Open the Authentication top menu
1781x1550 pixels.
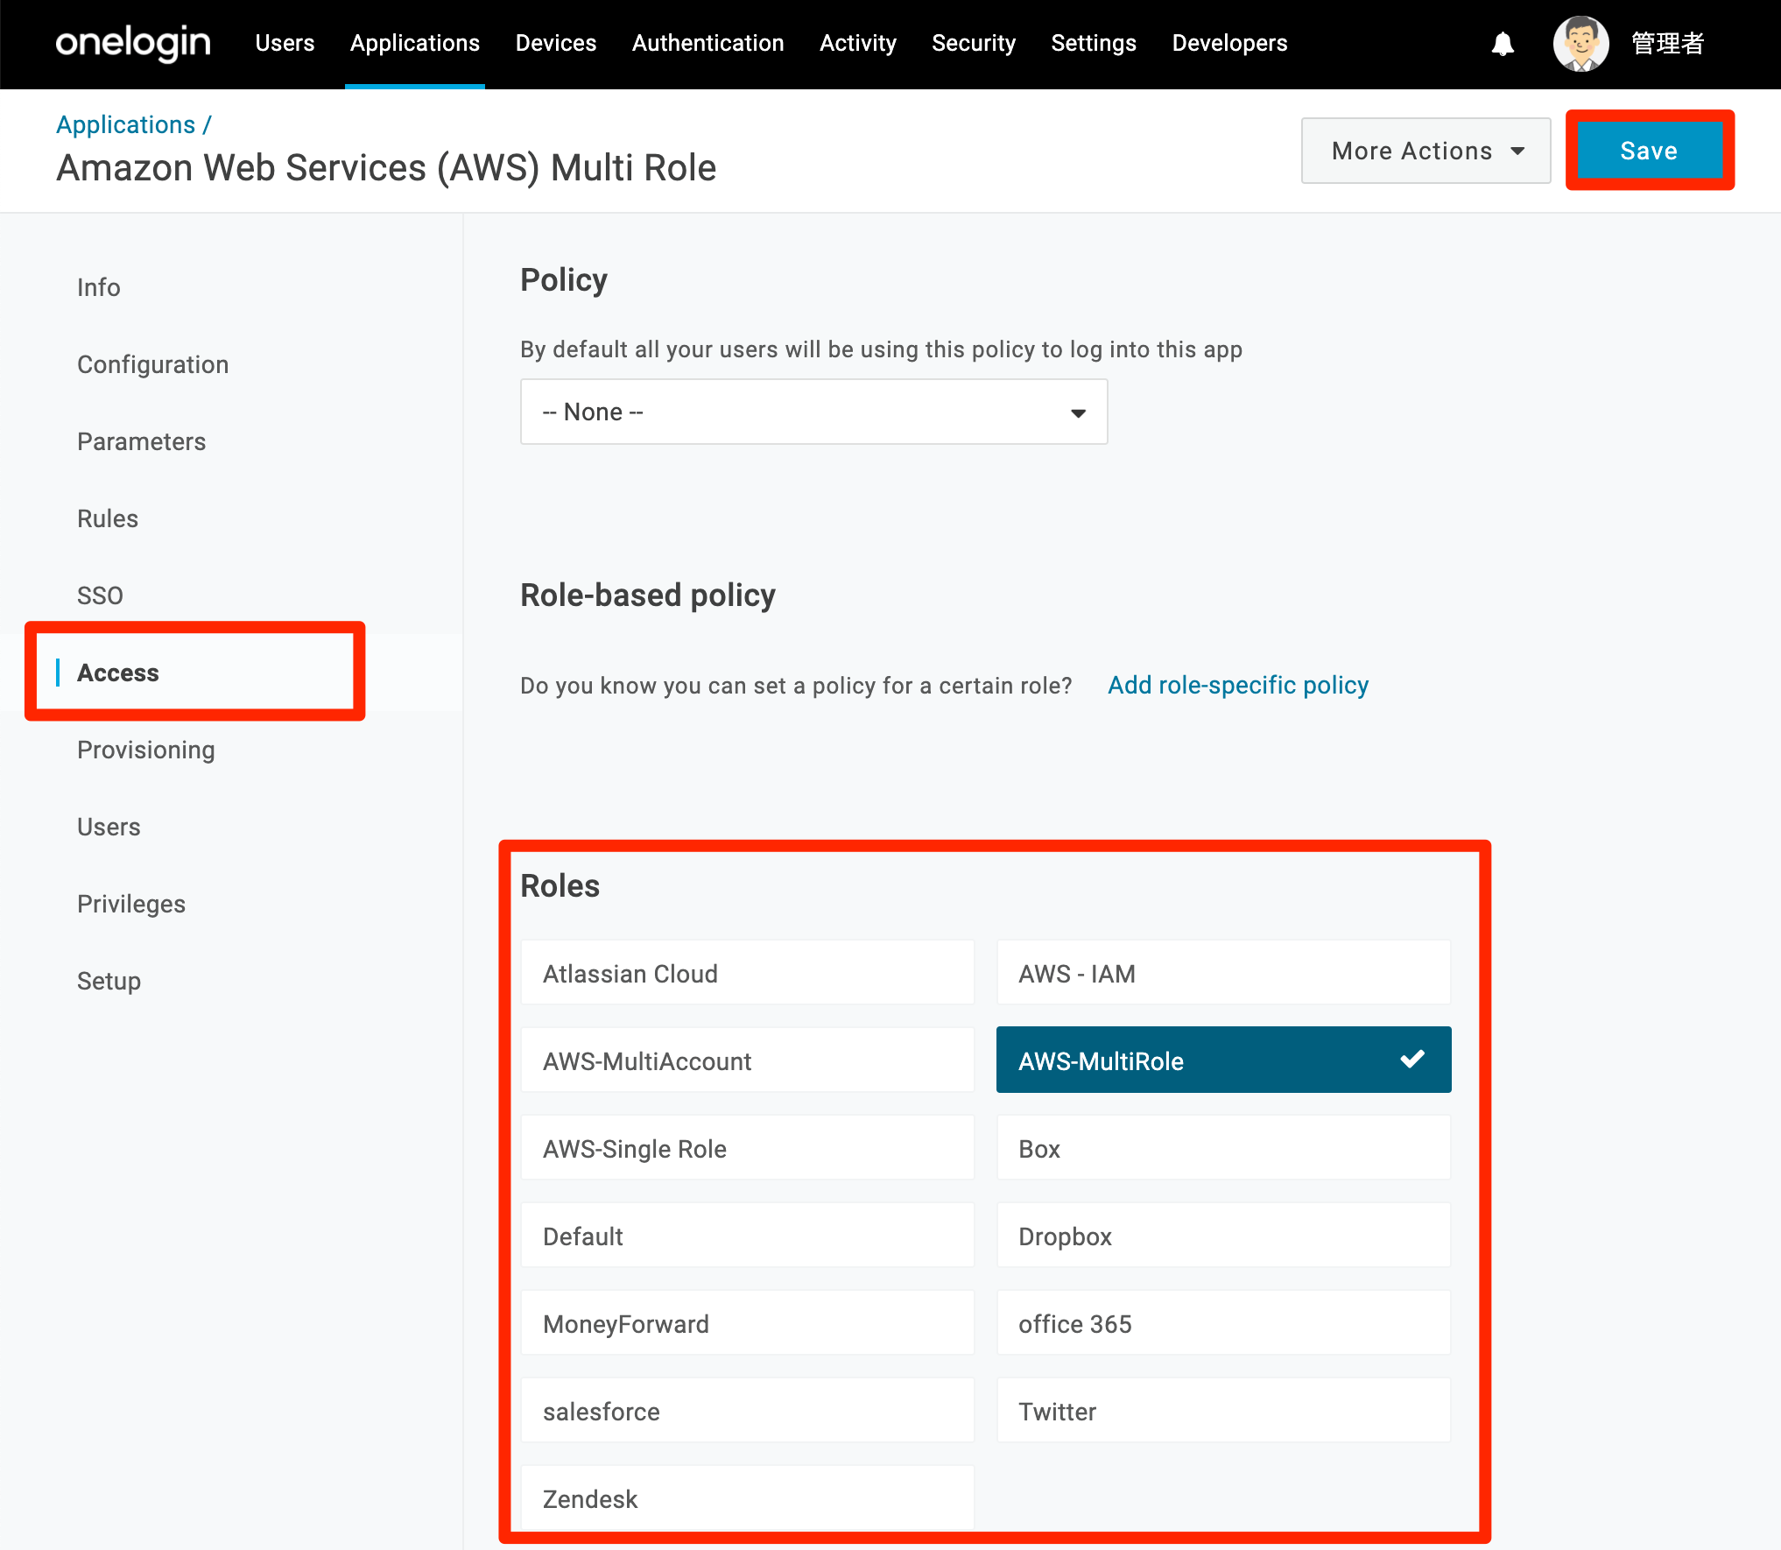707,43
